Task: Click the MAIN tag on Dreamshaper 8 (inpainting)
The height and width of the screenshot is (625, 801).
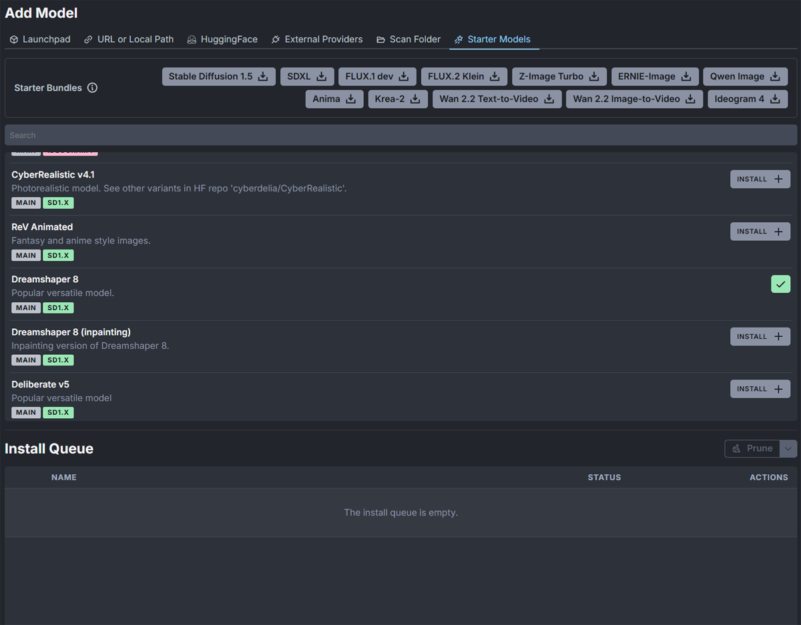Action: click(x=26, y=360)
